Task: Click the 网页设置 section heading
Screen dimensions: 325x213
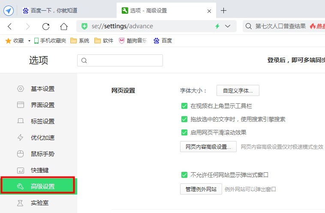Action: (123, 90)
